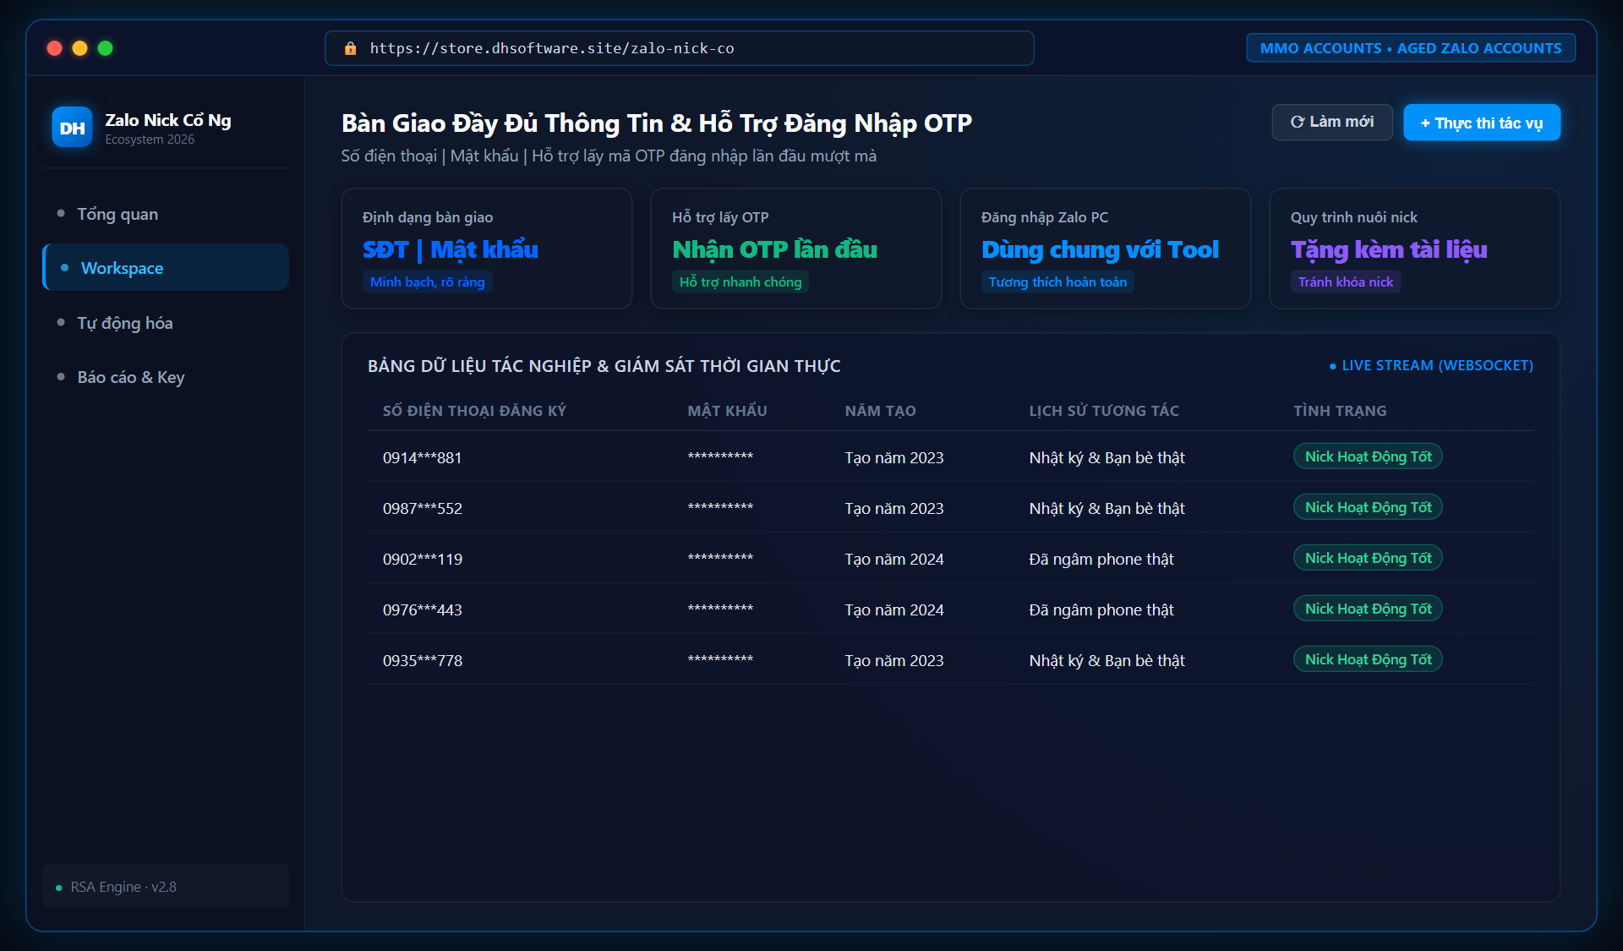Click the green maximize window dot
Screen dimensions: 1623x951
[106, 48]
